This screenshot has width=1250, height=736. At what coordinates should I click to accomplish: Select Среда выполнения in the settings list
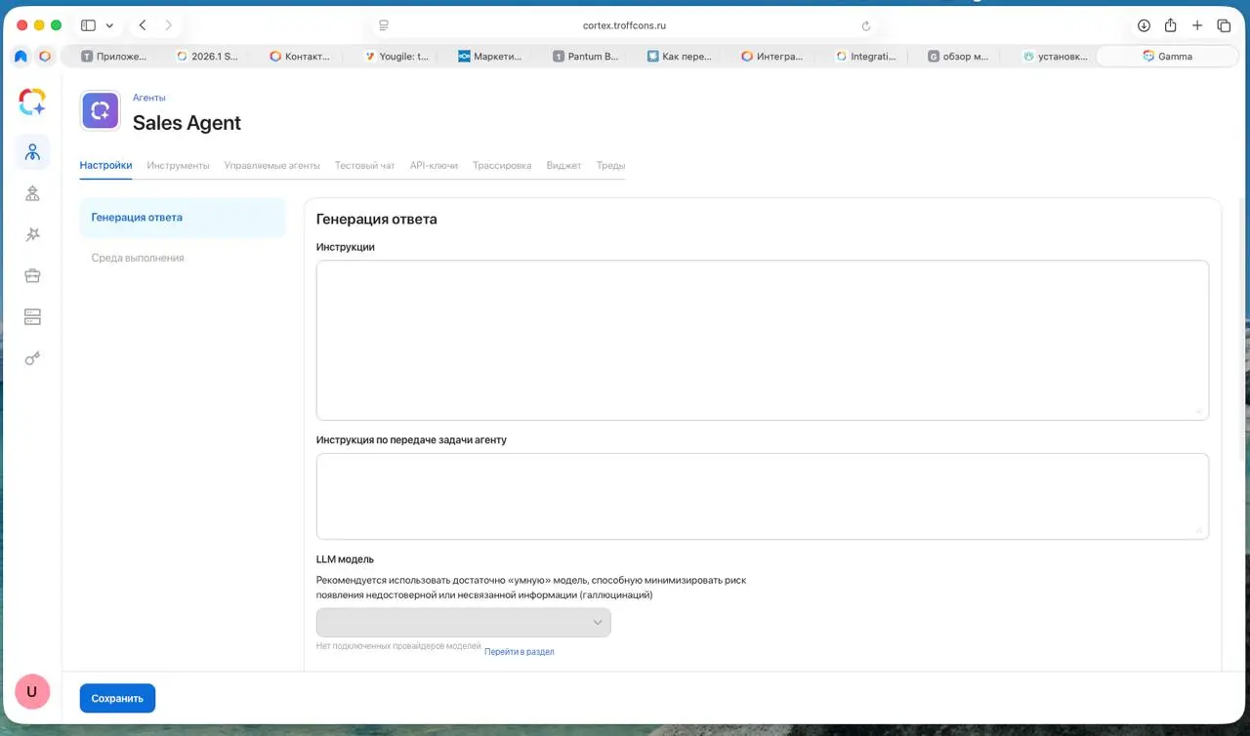coord(138,258)
